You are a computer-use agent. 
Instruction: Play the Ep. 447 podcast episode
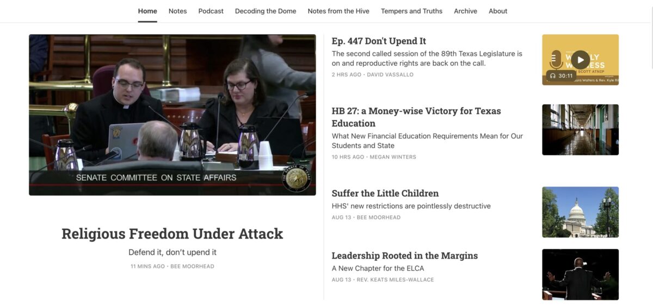point(580,60)
